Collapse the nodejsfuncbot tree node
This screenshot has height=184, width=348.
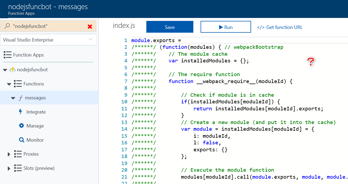pos(5,70)
